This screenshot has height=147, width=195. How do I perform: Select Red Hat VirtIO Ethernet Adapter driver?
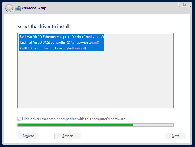(x=62, y=37)
